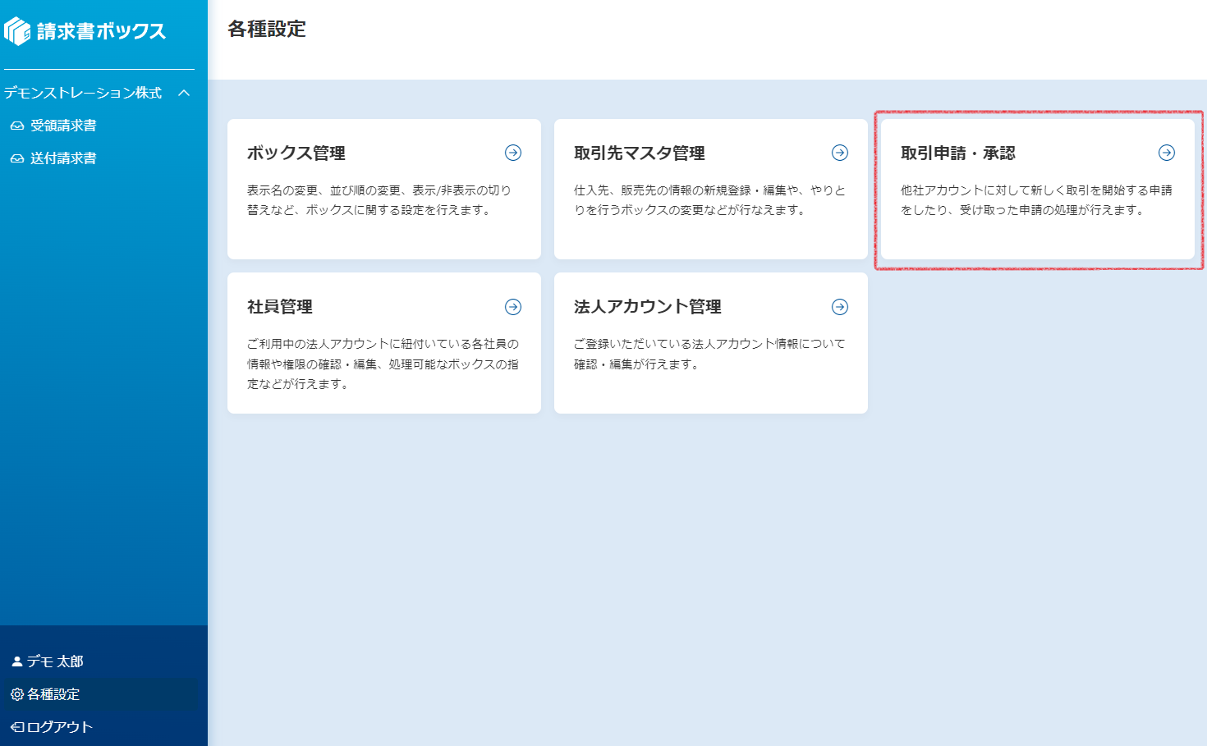Click the gear icon beside 各種設定
The image size is (1207, 746).
[17, 694]
